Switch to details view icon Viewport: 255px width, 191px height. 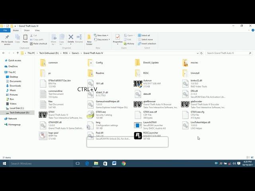[x=248, y=158]
